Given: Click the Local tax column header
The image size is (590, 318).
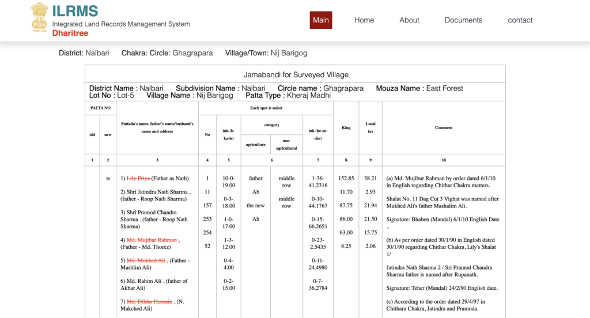Looking at the screenshot, I should pos(370,127).
